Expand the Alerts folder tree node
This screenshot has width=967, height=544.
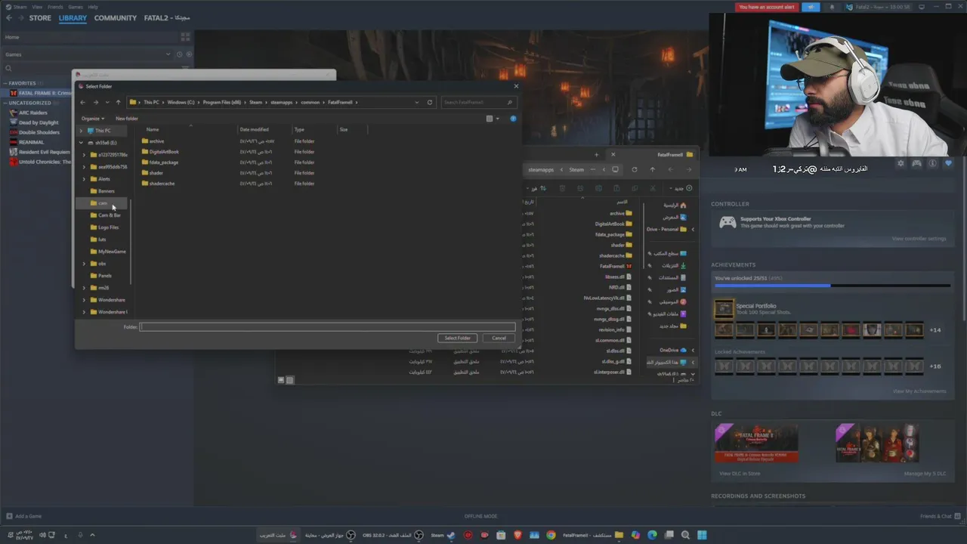coord(84,179)
